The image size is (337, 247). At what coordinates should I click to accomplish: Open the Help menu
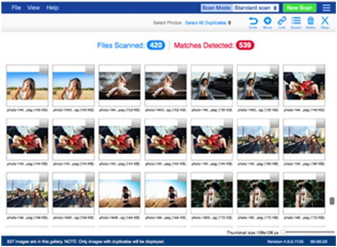pos(52,8)
